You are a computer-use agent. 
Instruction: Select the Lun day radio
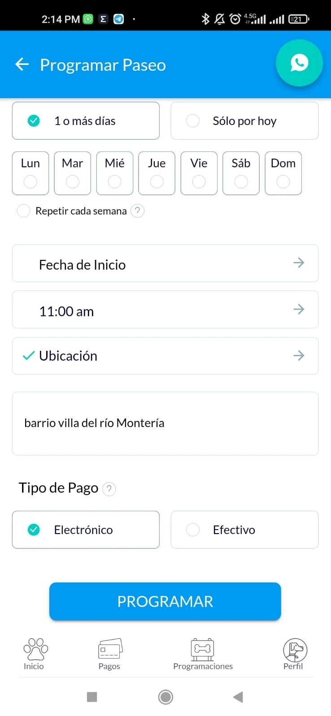click(30, 181)
